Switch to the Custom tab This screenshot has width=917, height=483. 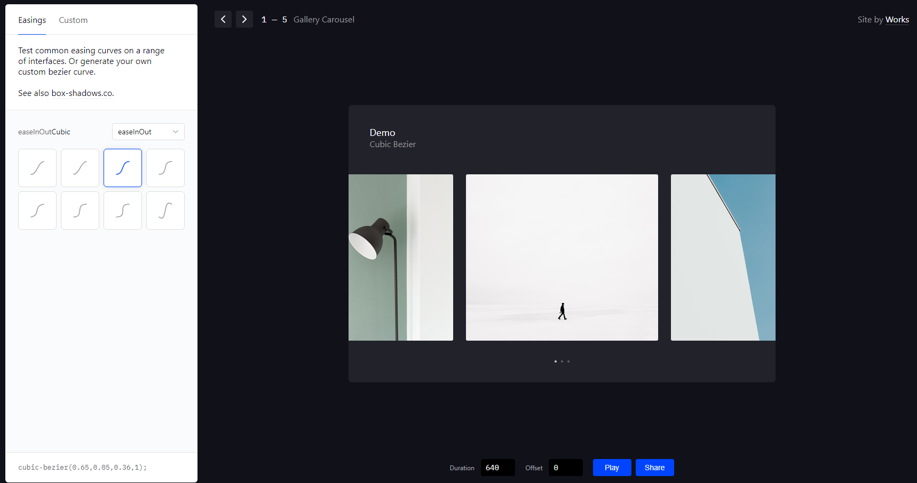pyautogui.click(x=73, y=20)
